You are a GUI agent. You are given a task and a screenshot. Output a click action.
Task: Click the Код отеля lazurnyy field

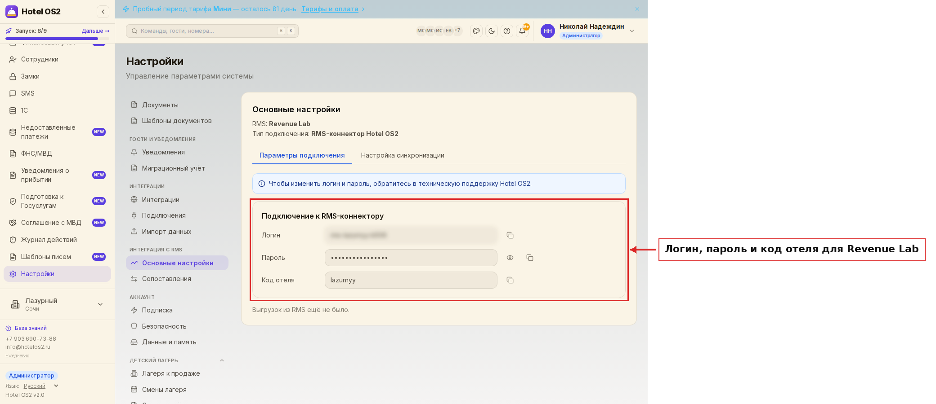411,280
